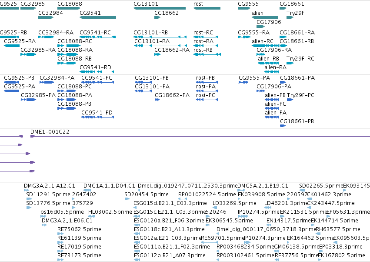Click the CG18088-RB transcript label
The width and height of the screenshot is (370, 262).
[x=75, y=59]
